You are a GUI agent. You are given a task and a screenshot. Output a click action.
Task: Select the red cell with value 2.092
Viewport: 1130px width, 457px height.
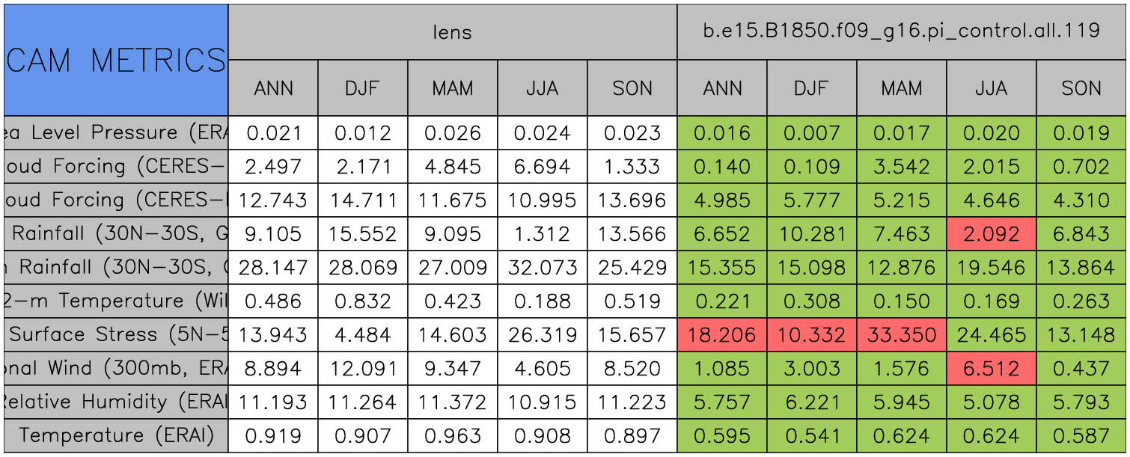991,234
